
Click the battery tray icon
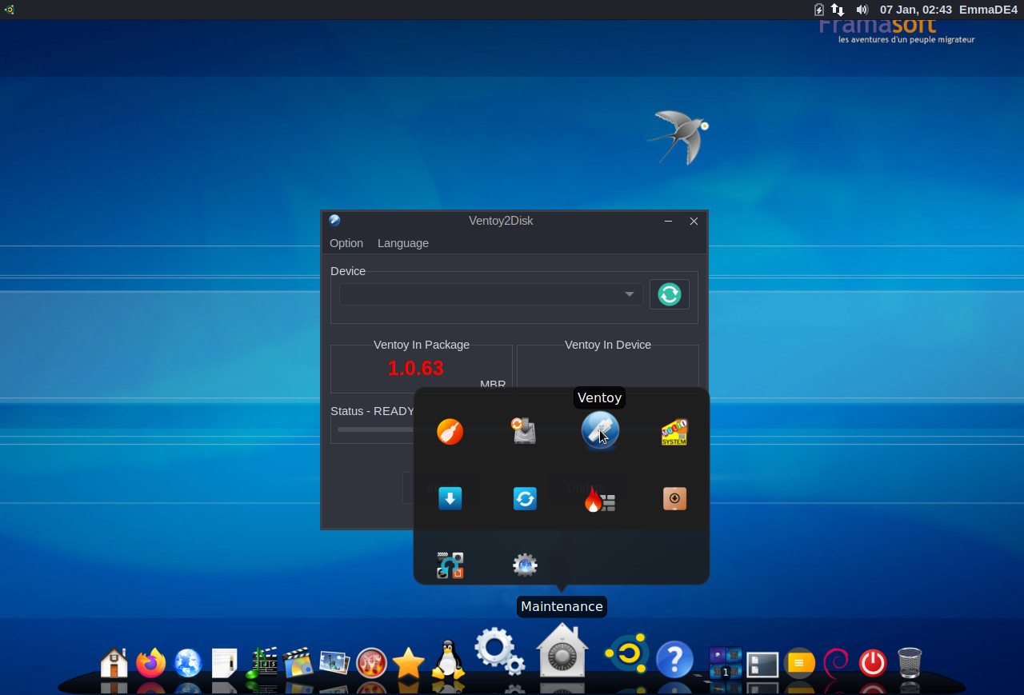click(818, 10)
